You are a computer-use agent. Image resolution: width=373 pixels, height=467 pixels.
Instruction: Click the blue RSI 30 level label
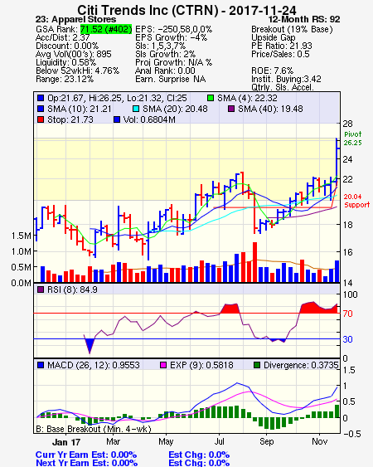point(347,339)
